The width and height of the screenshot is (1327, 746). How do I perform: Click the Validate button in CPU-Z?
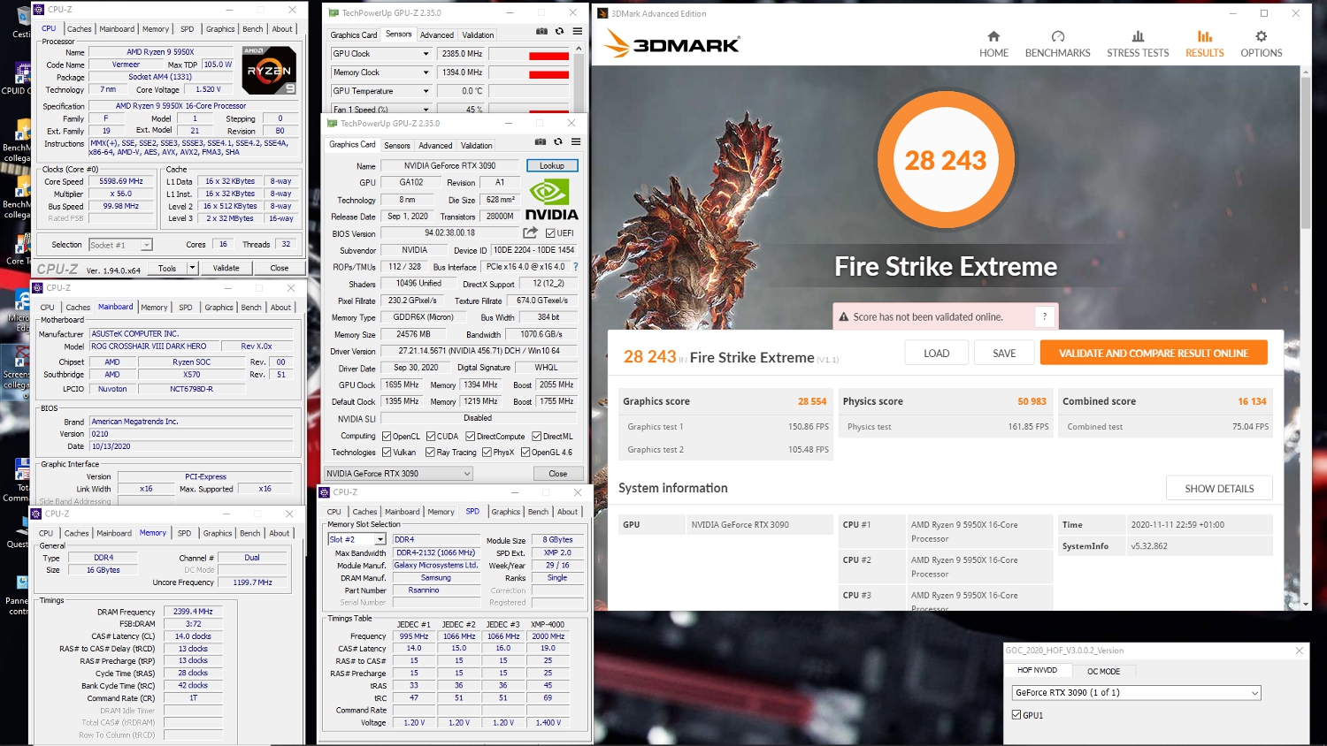click(226, 268)
